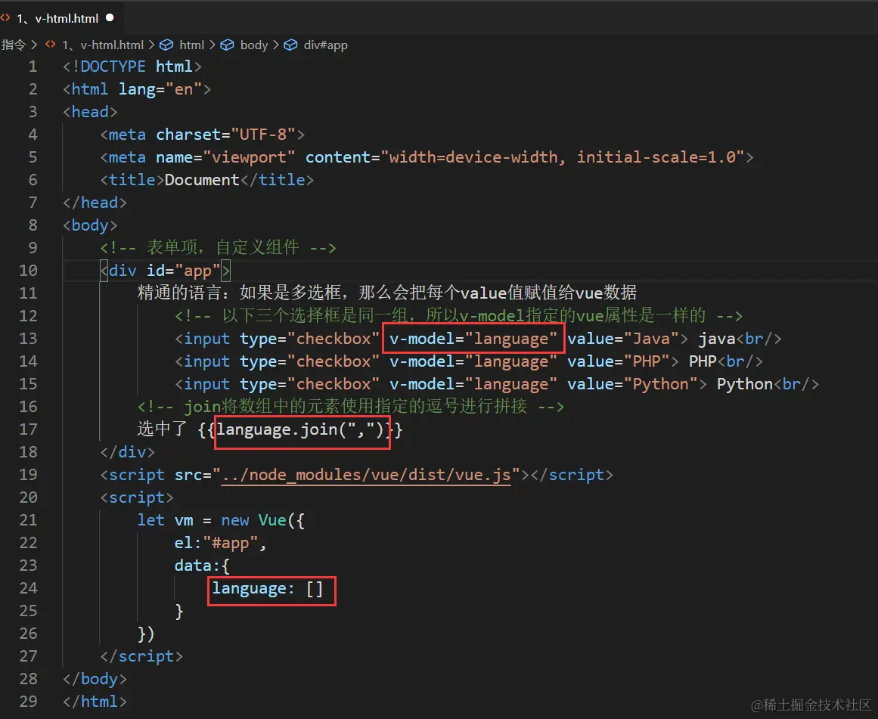The image size is (878, 719).
Task: Click let vm = new Vue({ statement
Action: (221, 520)
